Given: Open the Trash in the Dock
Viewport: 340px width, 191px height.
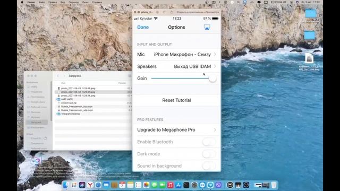Looking at the screenshot, I should [274, 185].
